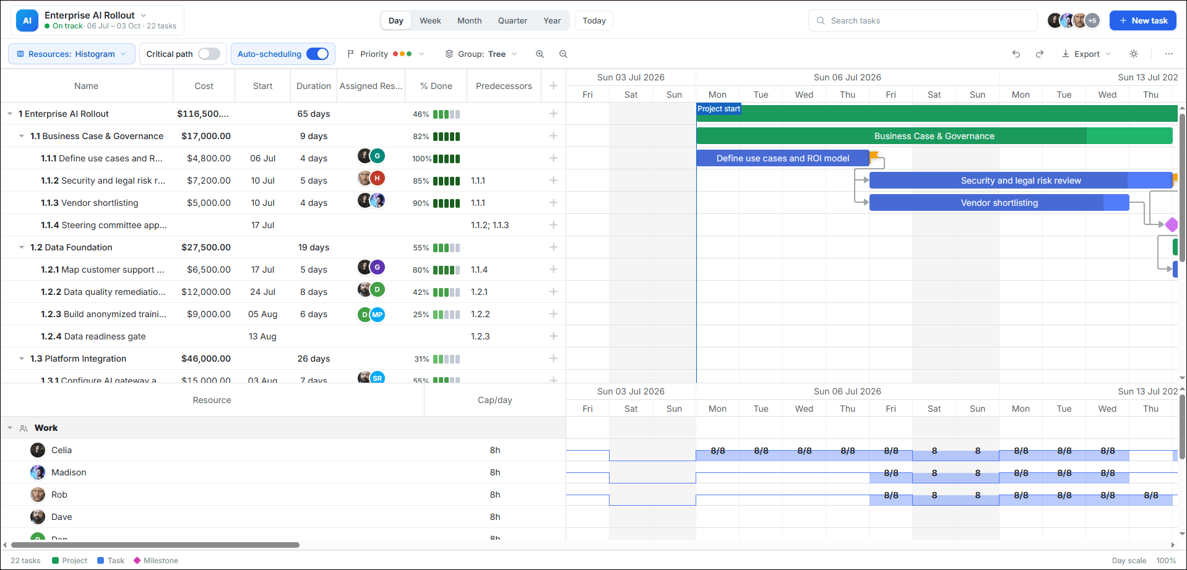This screenshot has width=1187, height=570.
Task: Collapse the Work resource group
Action: point(10,428)
